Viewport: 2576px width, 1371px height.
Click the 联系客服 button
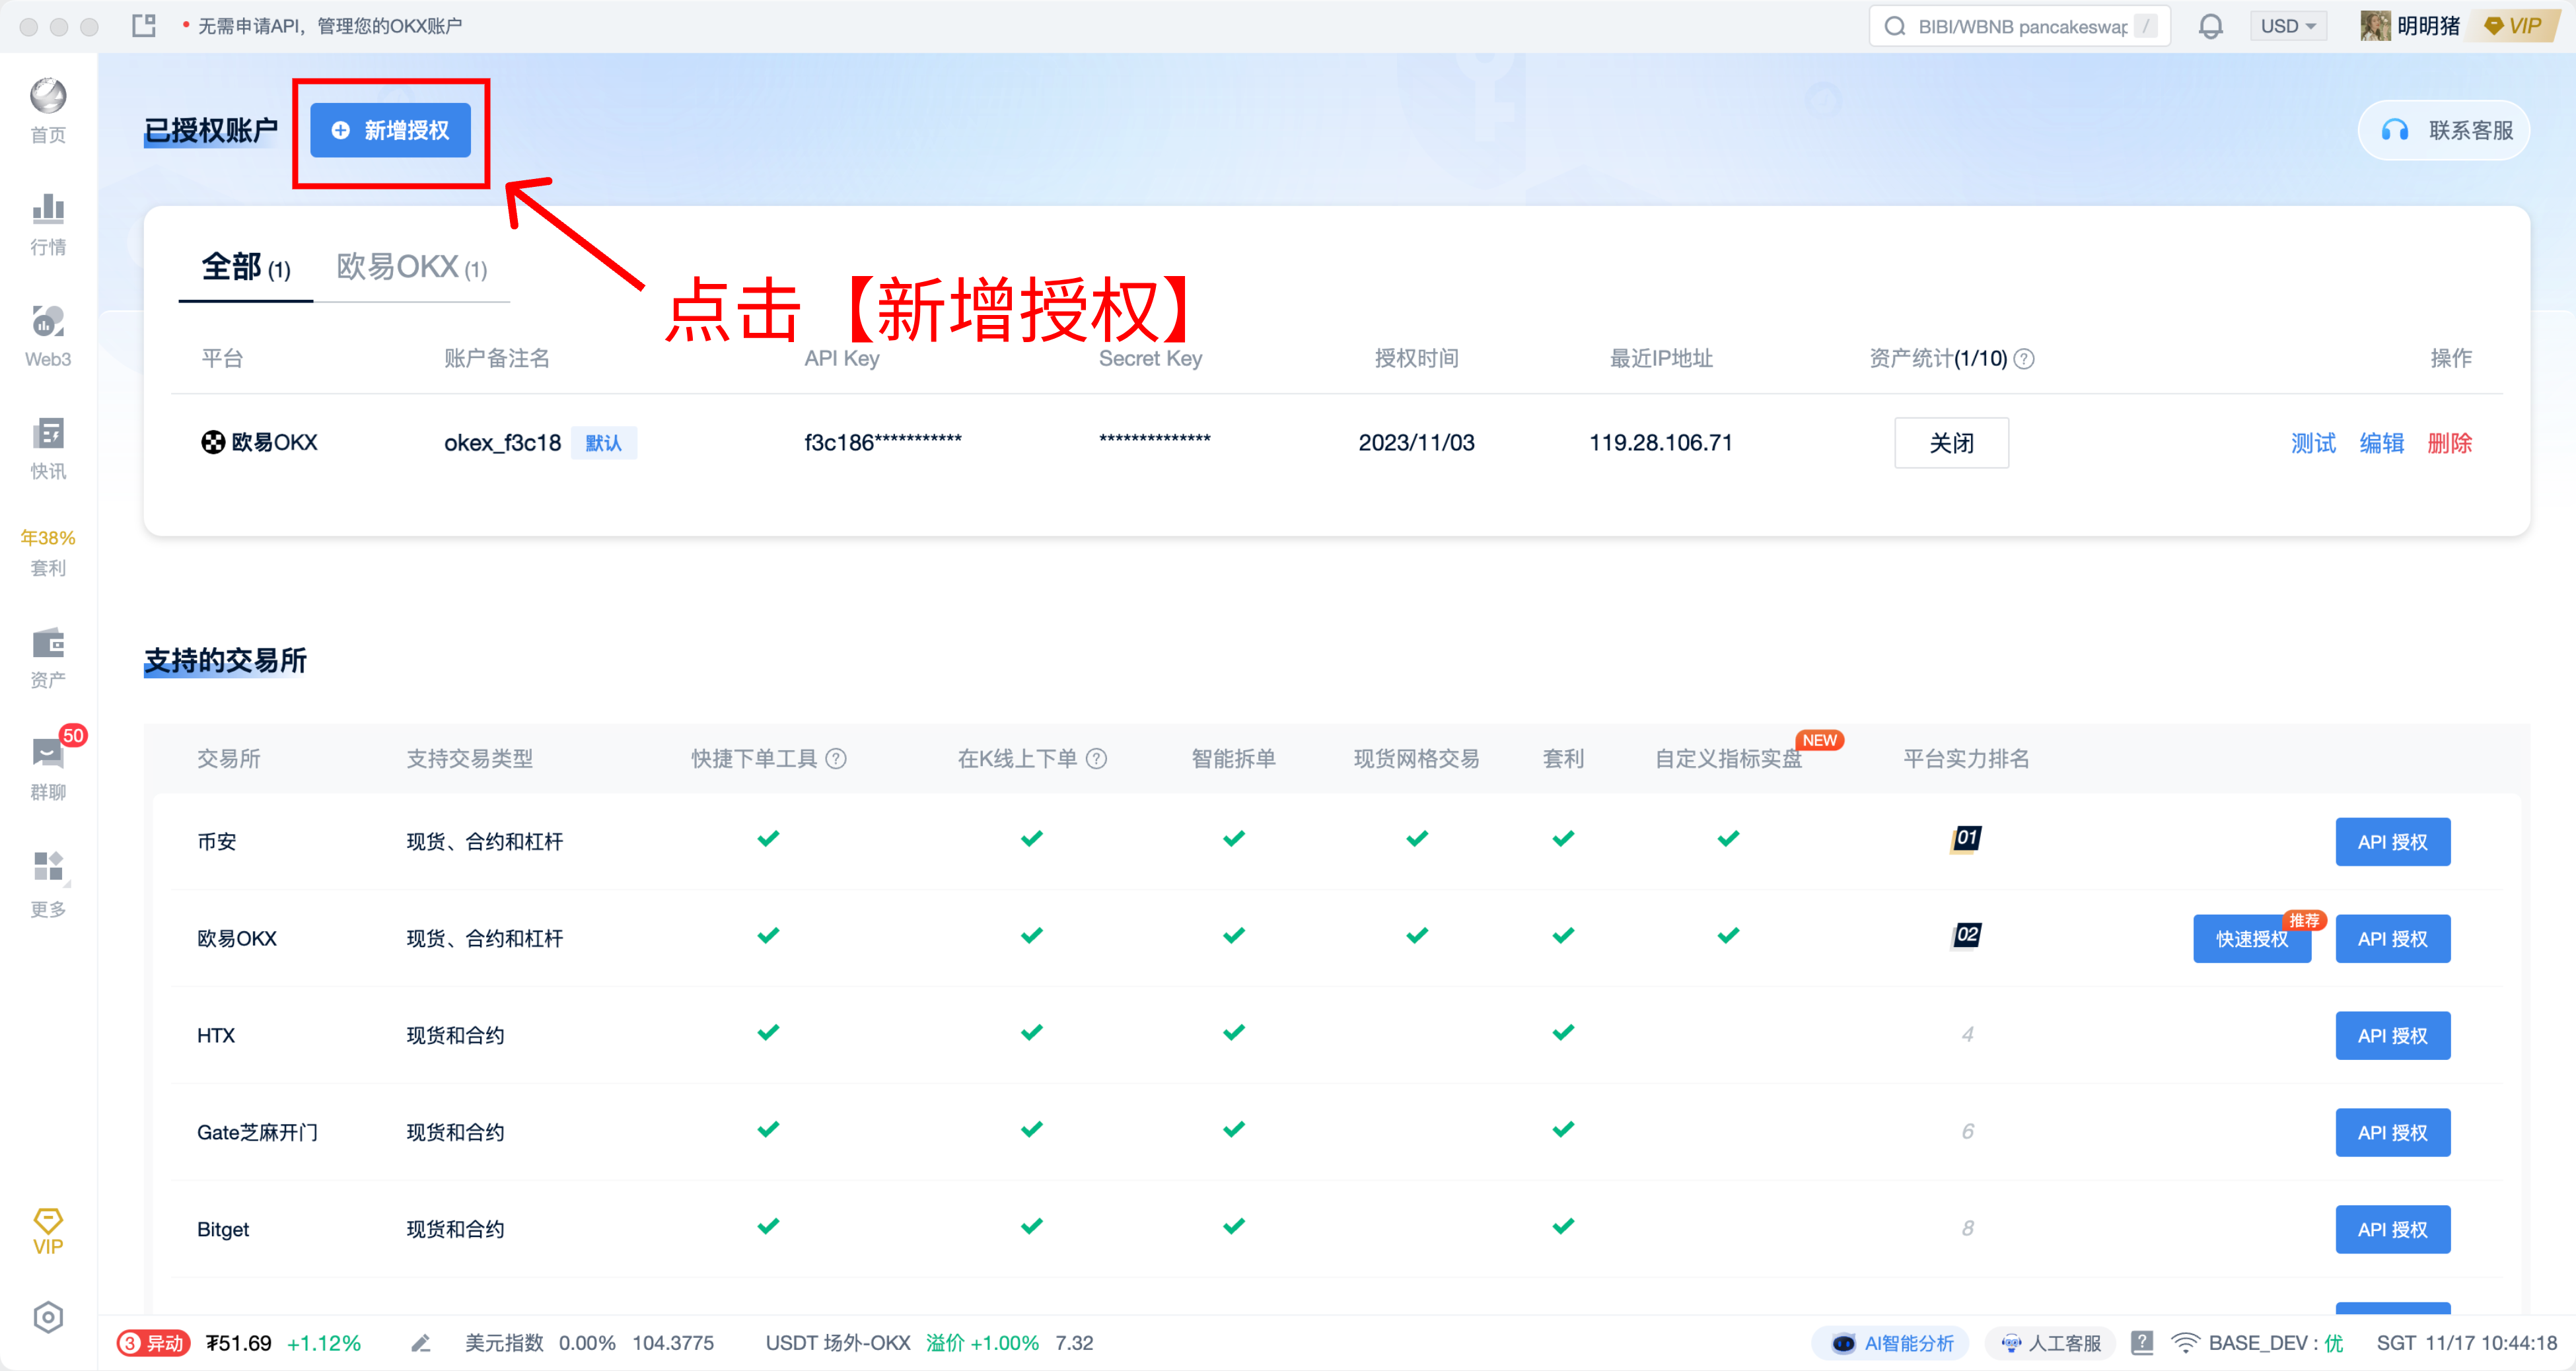(2444, 130)
